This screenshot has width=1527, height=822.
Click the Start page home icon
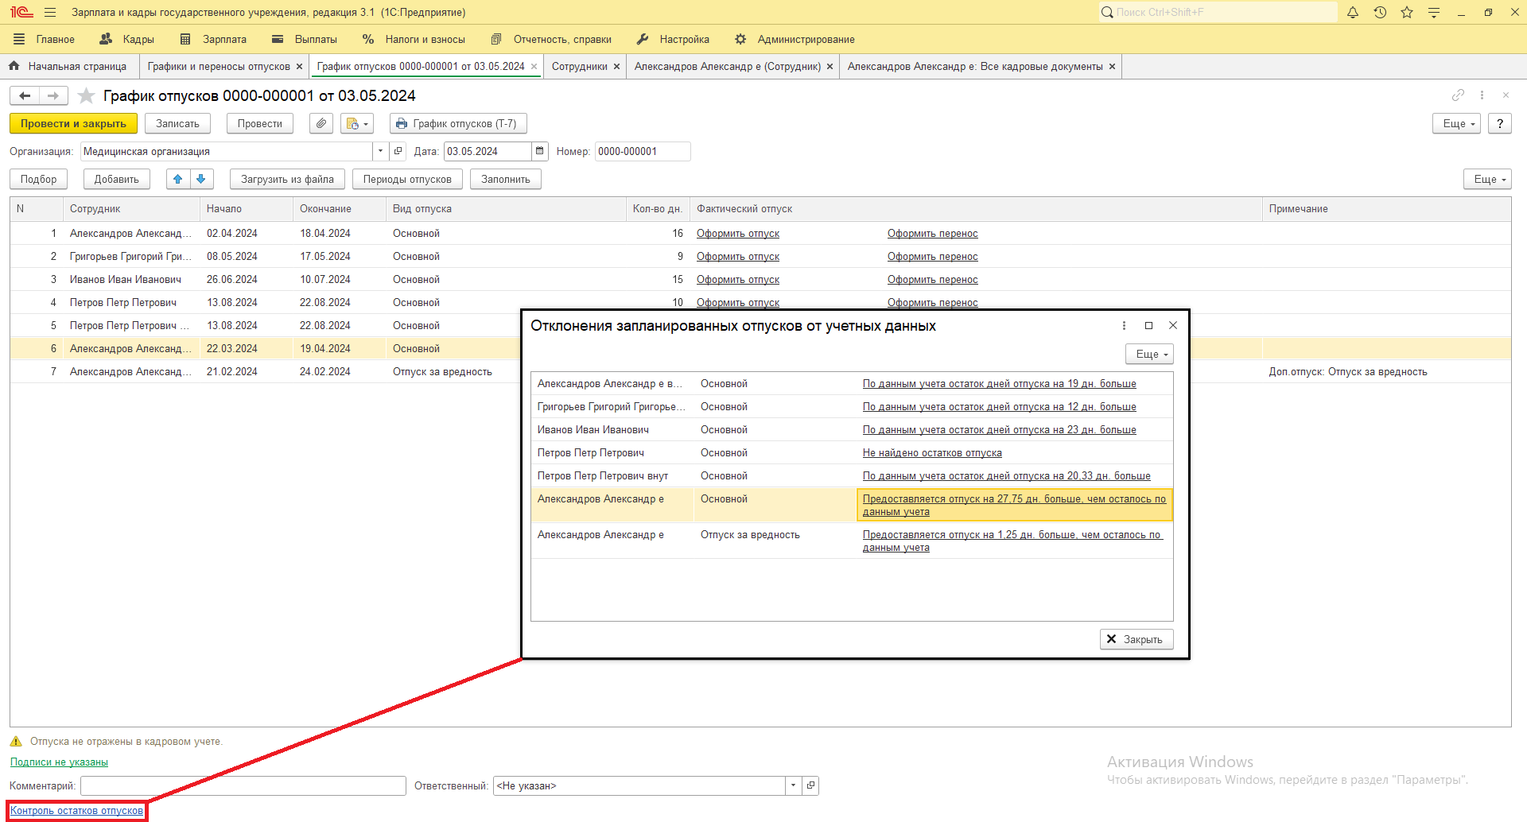point(14,66)
